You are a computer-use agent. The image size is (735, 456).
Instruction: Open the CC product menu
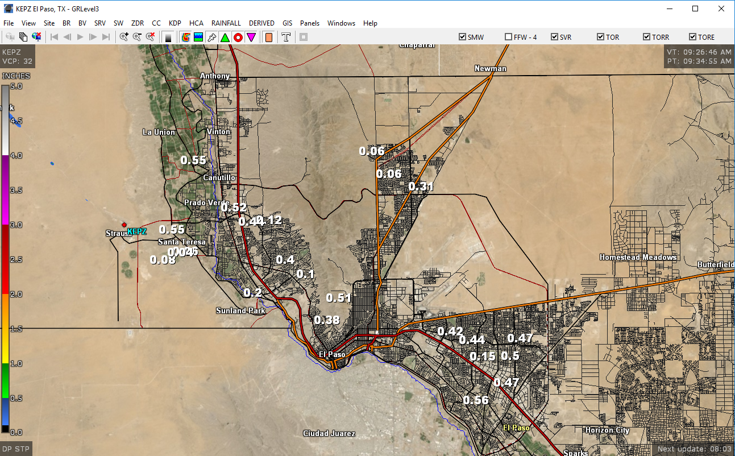(x=156, y=23)
